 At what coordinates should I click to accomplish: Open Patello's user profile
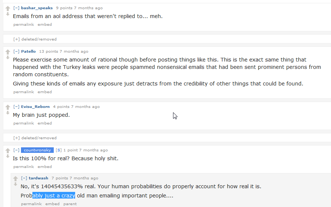[28, 52]
